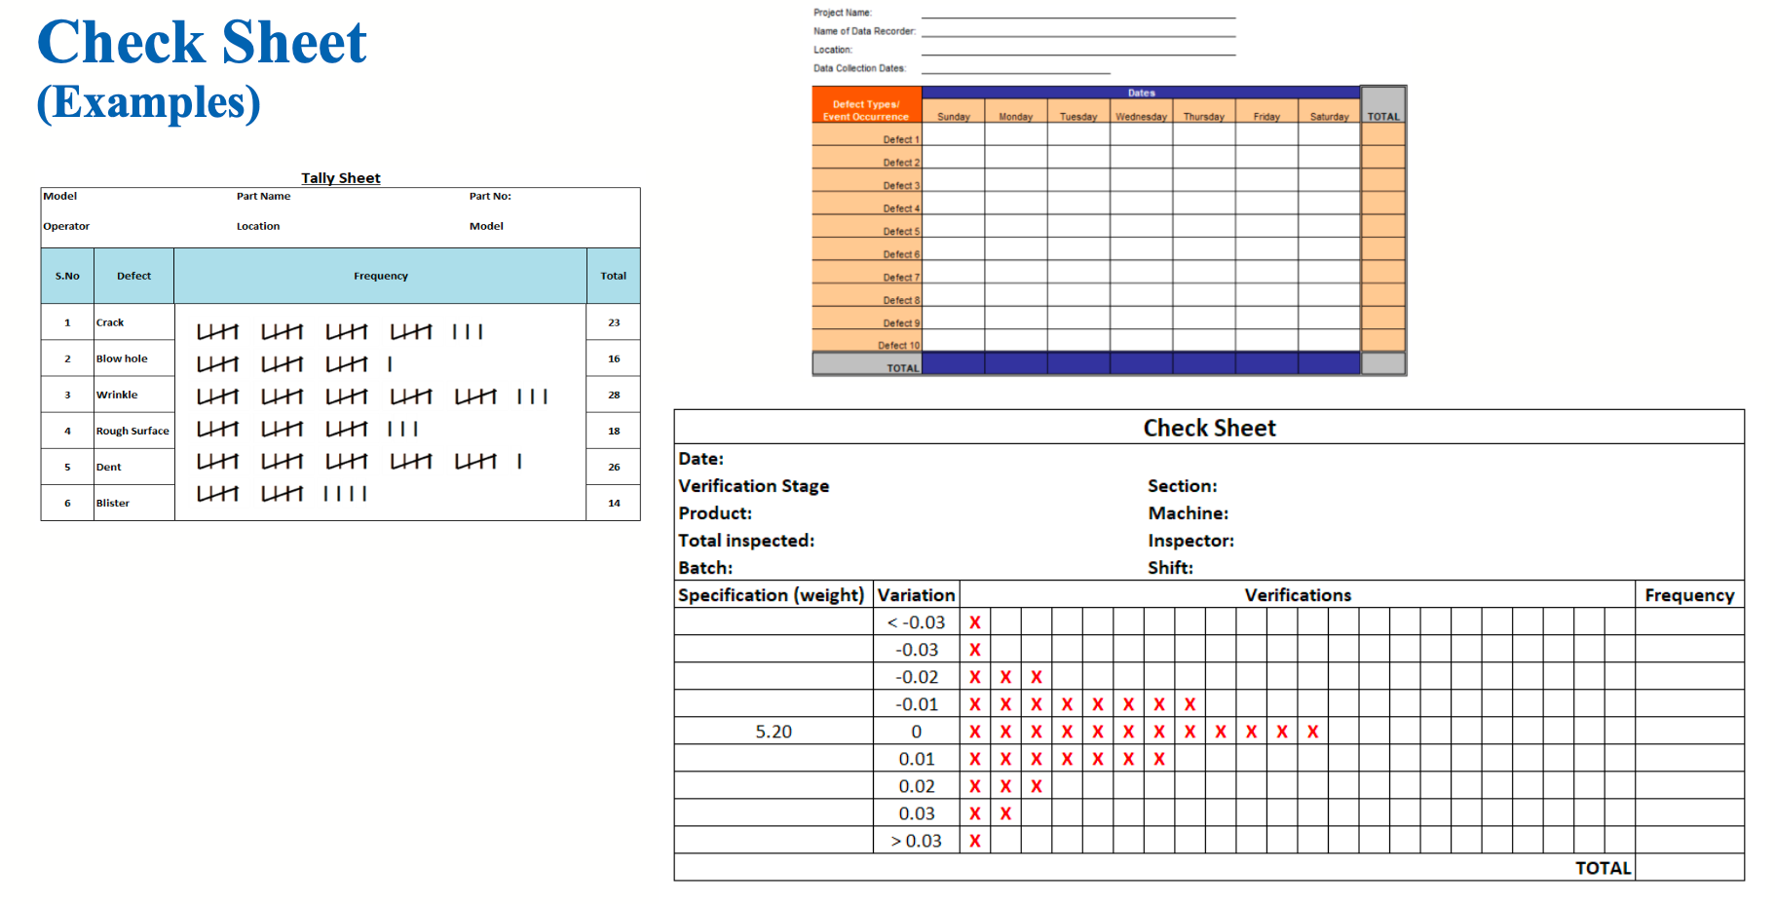The width and height of the screenshot is (1775, 904).
Task: Click the 'Verification Stage' label
Action: click(x=754, y=486)
